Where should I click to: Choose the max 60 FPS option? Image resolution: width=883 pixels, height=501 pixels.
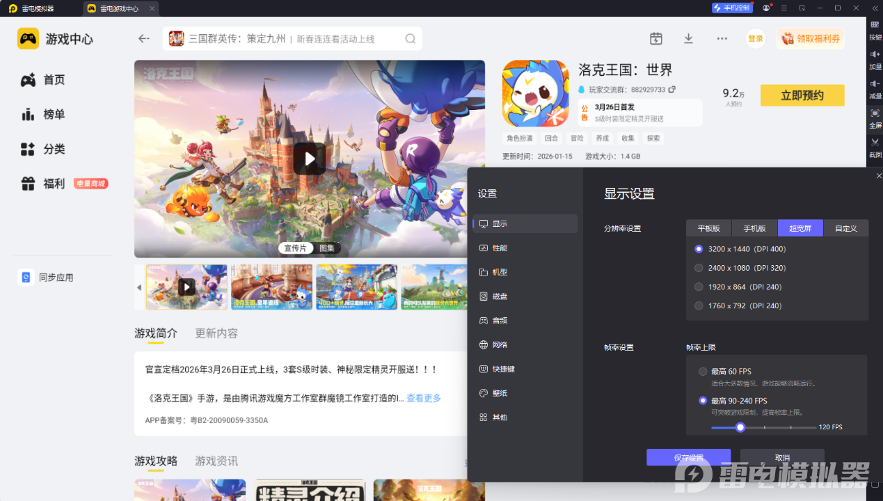click(703, 372)
